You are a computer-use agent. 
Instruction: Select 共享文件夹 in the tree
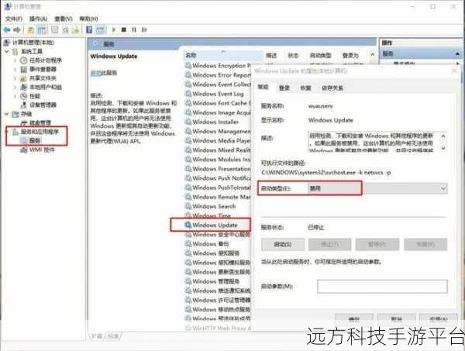pyautogui.click(x=43, y=78)
